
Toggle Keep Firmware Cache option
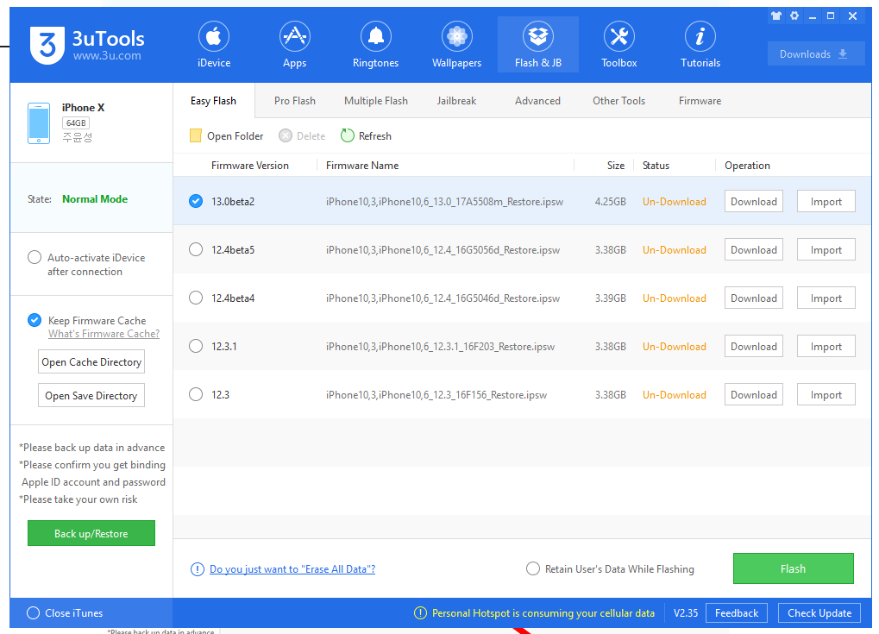pyautogui.click(x=35, y=320)
